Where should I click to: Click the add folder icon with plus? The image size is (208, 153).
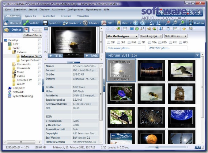(x=154, y=29)
